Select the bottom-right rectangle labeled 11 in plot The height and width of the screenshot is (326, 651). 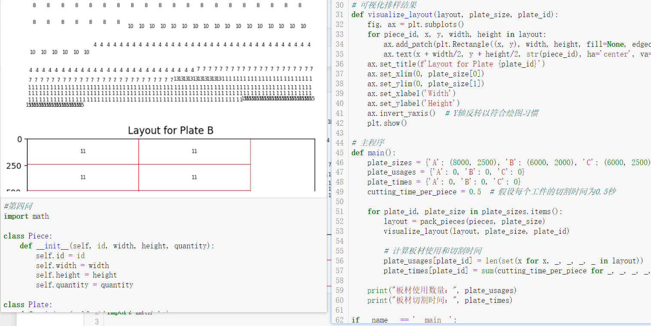[194, 177]
